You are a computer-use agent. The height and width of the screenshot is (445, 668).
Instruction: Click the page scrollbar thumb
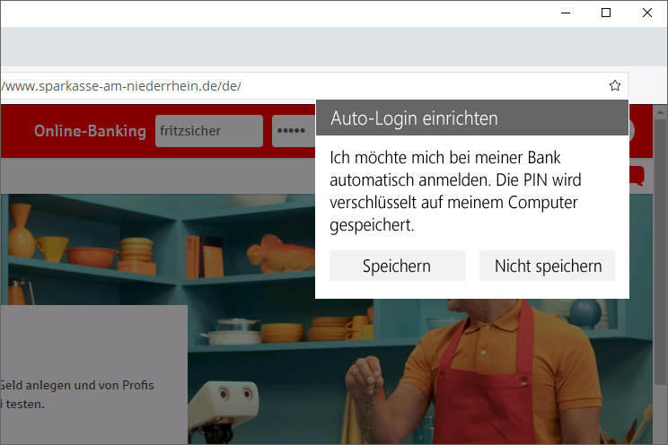660,252
